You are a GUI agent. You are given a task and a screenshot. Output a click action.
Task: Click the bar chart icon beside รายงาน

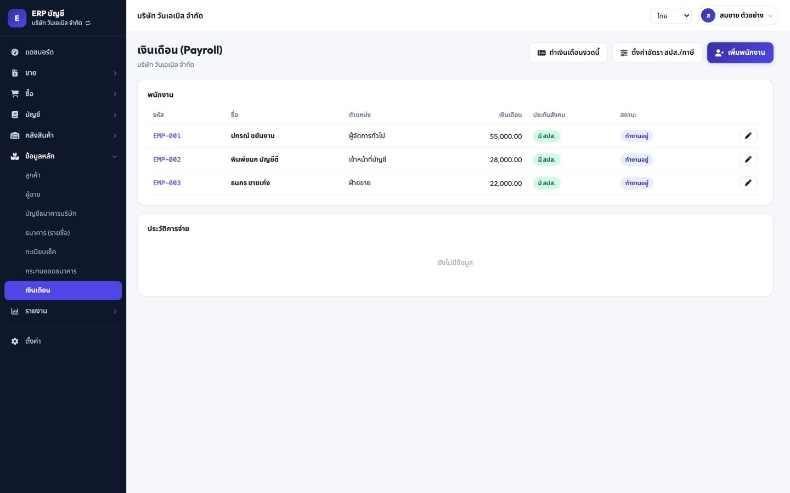point(15,311)
